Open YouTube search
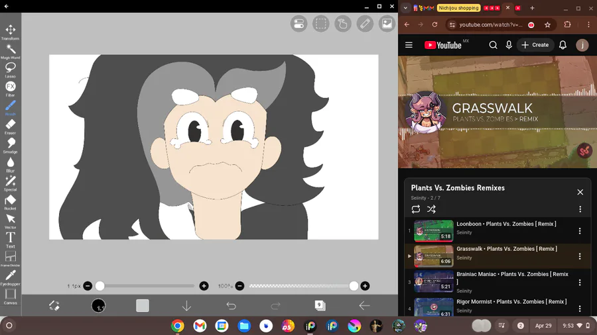This screenshot has width=597, height=335. tap(493, 45)
